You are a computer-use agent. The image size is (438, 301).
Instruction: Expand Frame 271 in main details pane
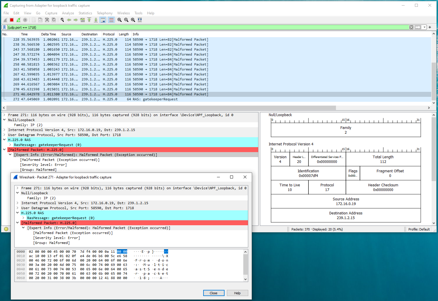click(x=4, y=115)
